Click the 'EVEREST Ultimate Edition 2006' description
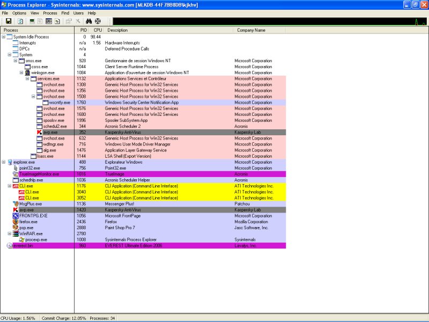Viewport: 429px width, 322px height. tap(134, 246)
